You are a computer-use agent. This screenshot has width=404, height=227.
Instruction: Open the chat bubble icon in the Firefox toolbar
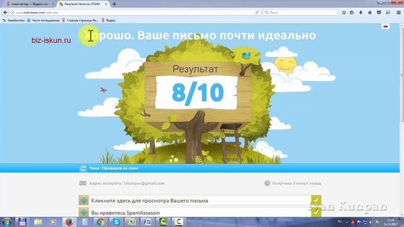tap(388, 13)
